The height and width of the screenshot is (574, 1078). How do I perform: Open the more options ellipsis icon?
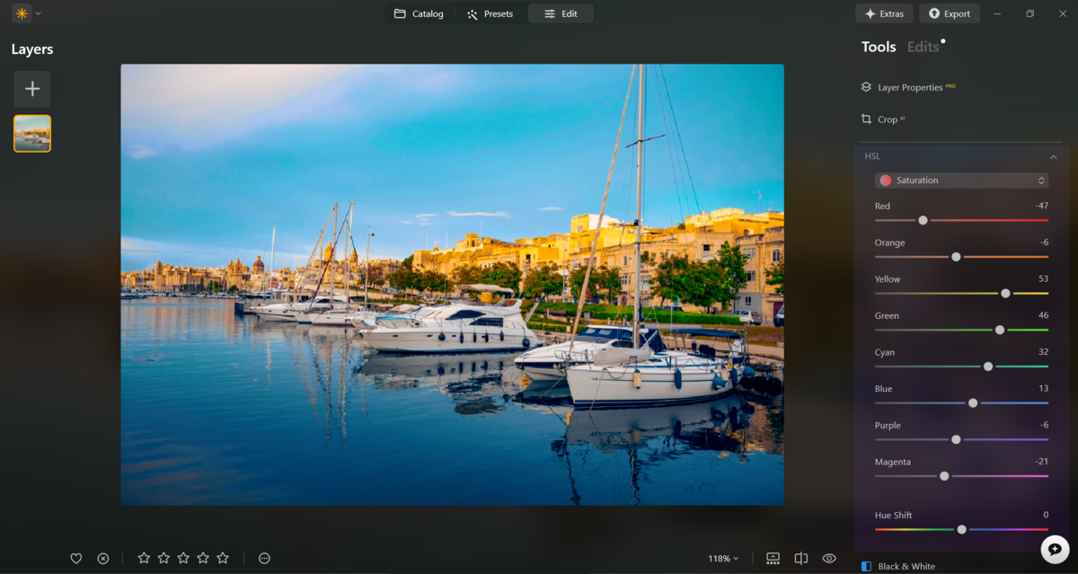[x=264, y=559]
